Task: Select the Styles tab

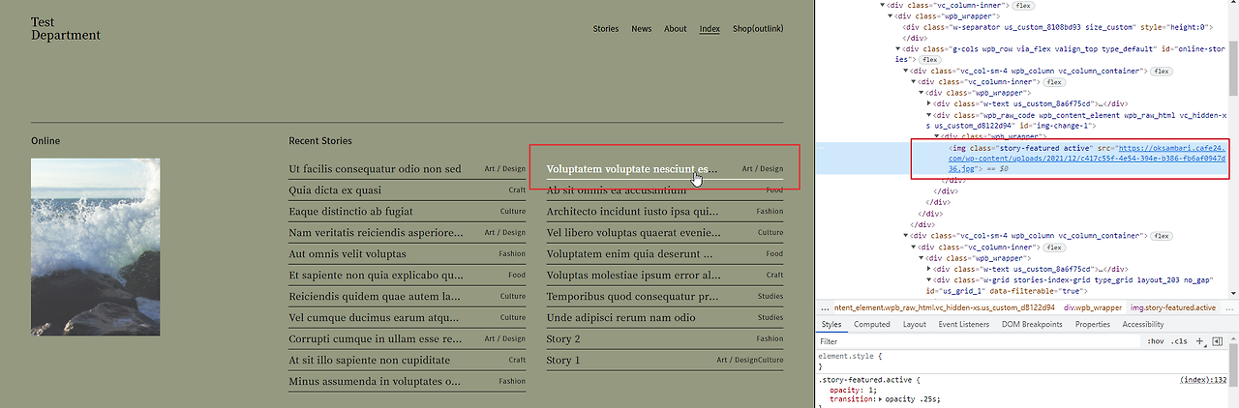Action: click(x=831, y=325)
